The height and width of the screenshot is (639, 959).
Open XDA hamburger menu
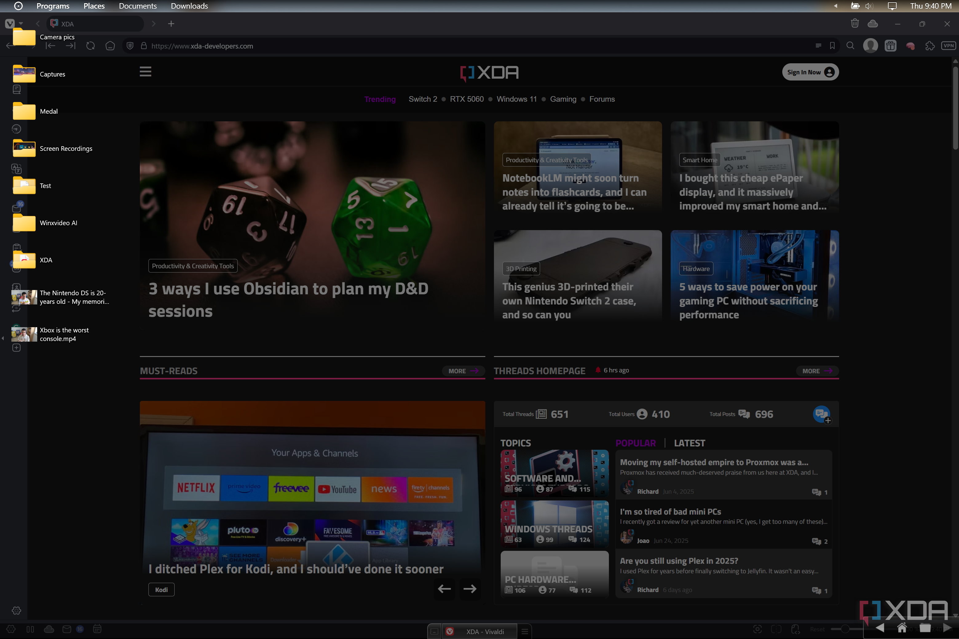point(146,72)
